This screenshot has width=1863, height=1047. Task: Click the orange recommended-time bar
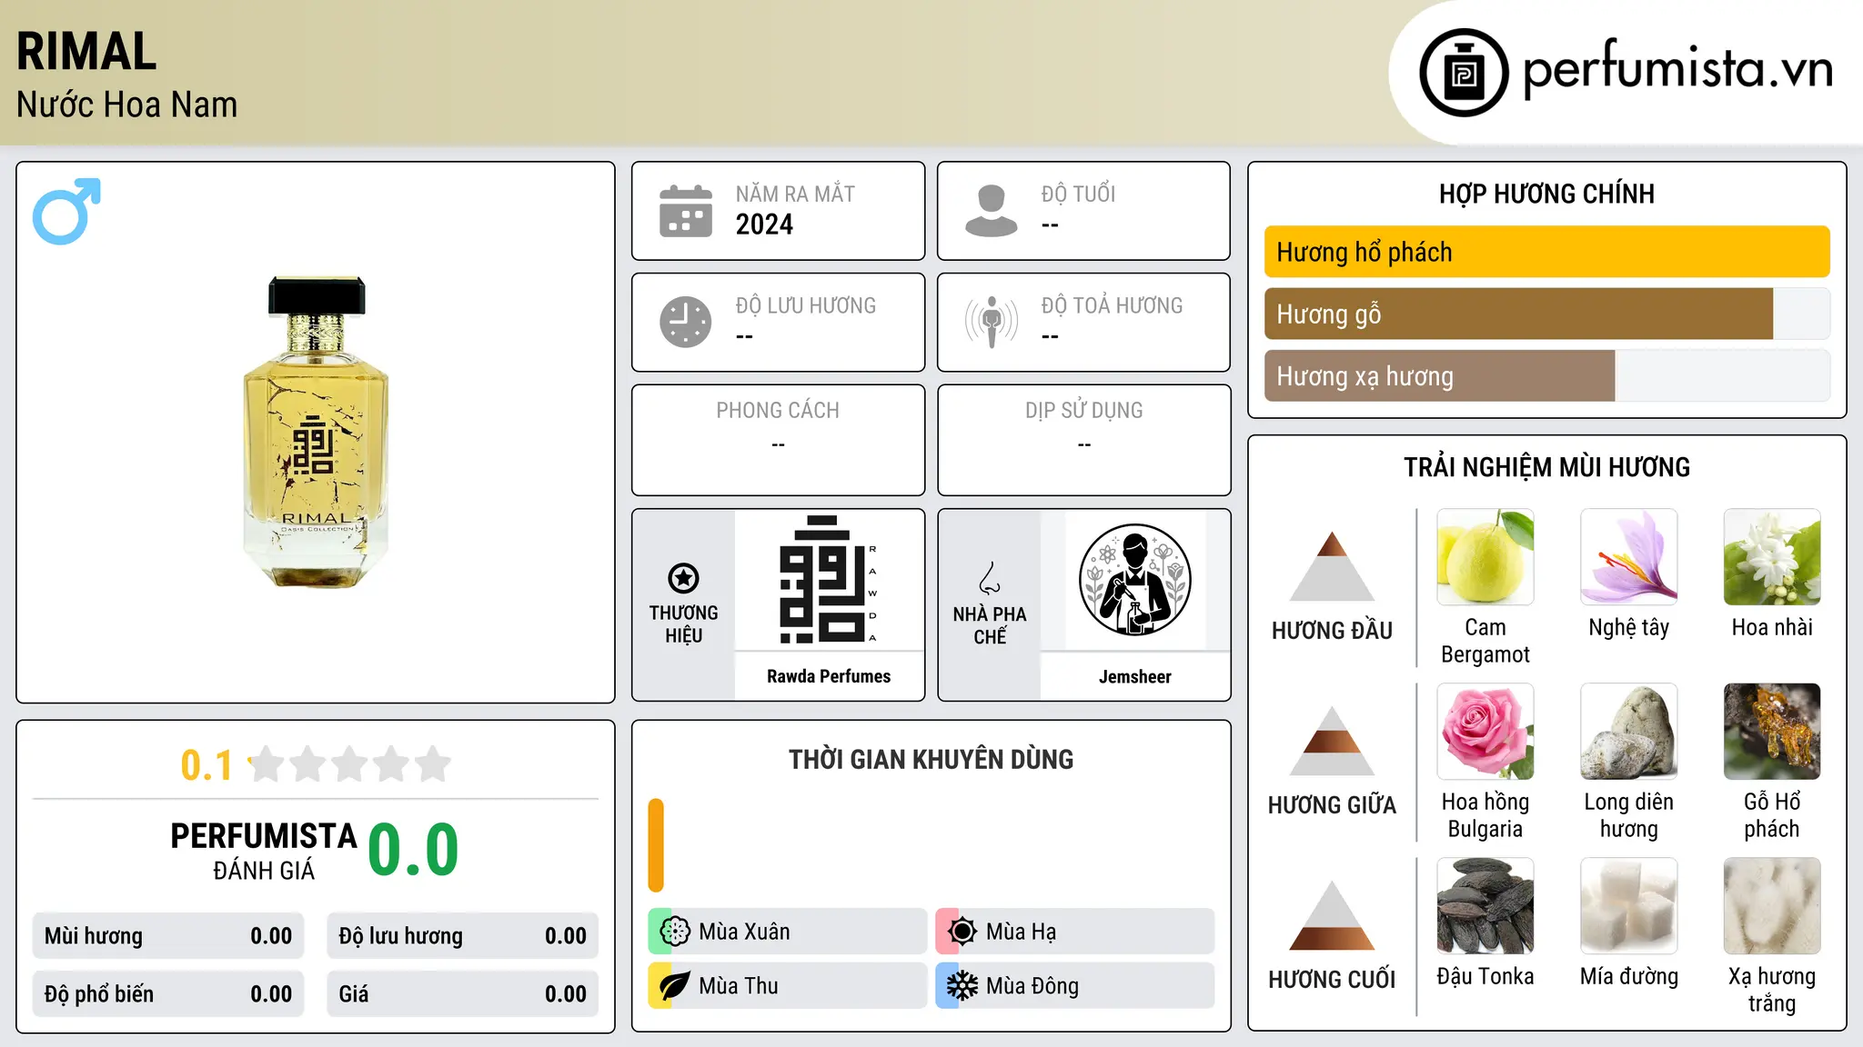click(656, 845)
